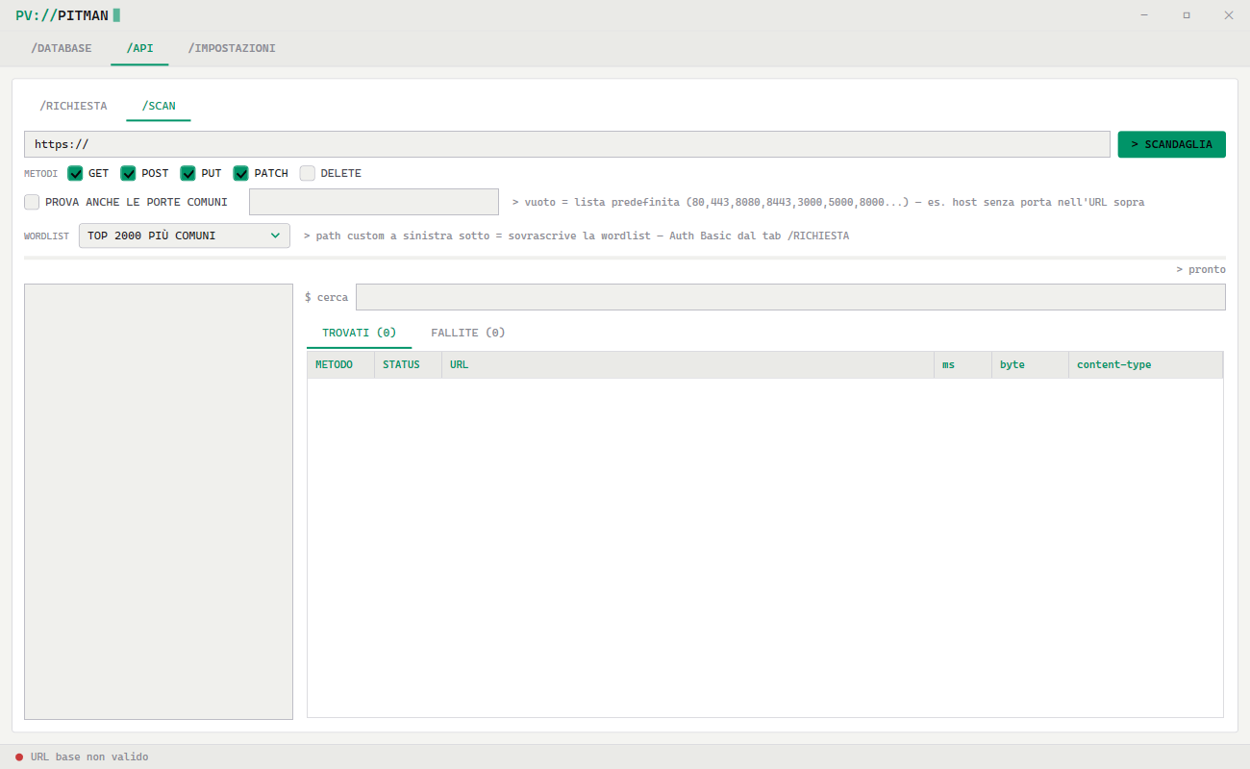Sort by METODO column header
This screenshot has width=1250, height=769.
click(x=340, y=365)
